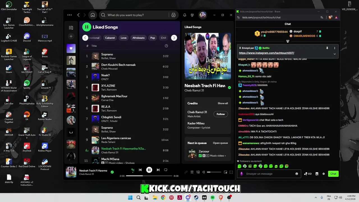Toggle the Queue view icon

point(192,172)
